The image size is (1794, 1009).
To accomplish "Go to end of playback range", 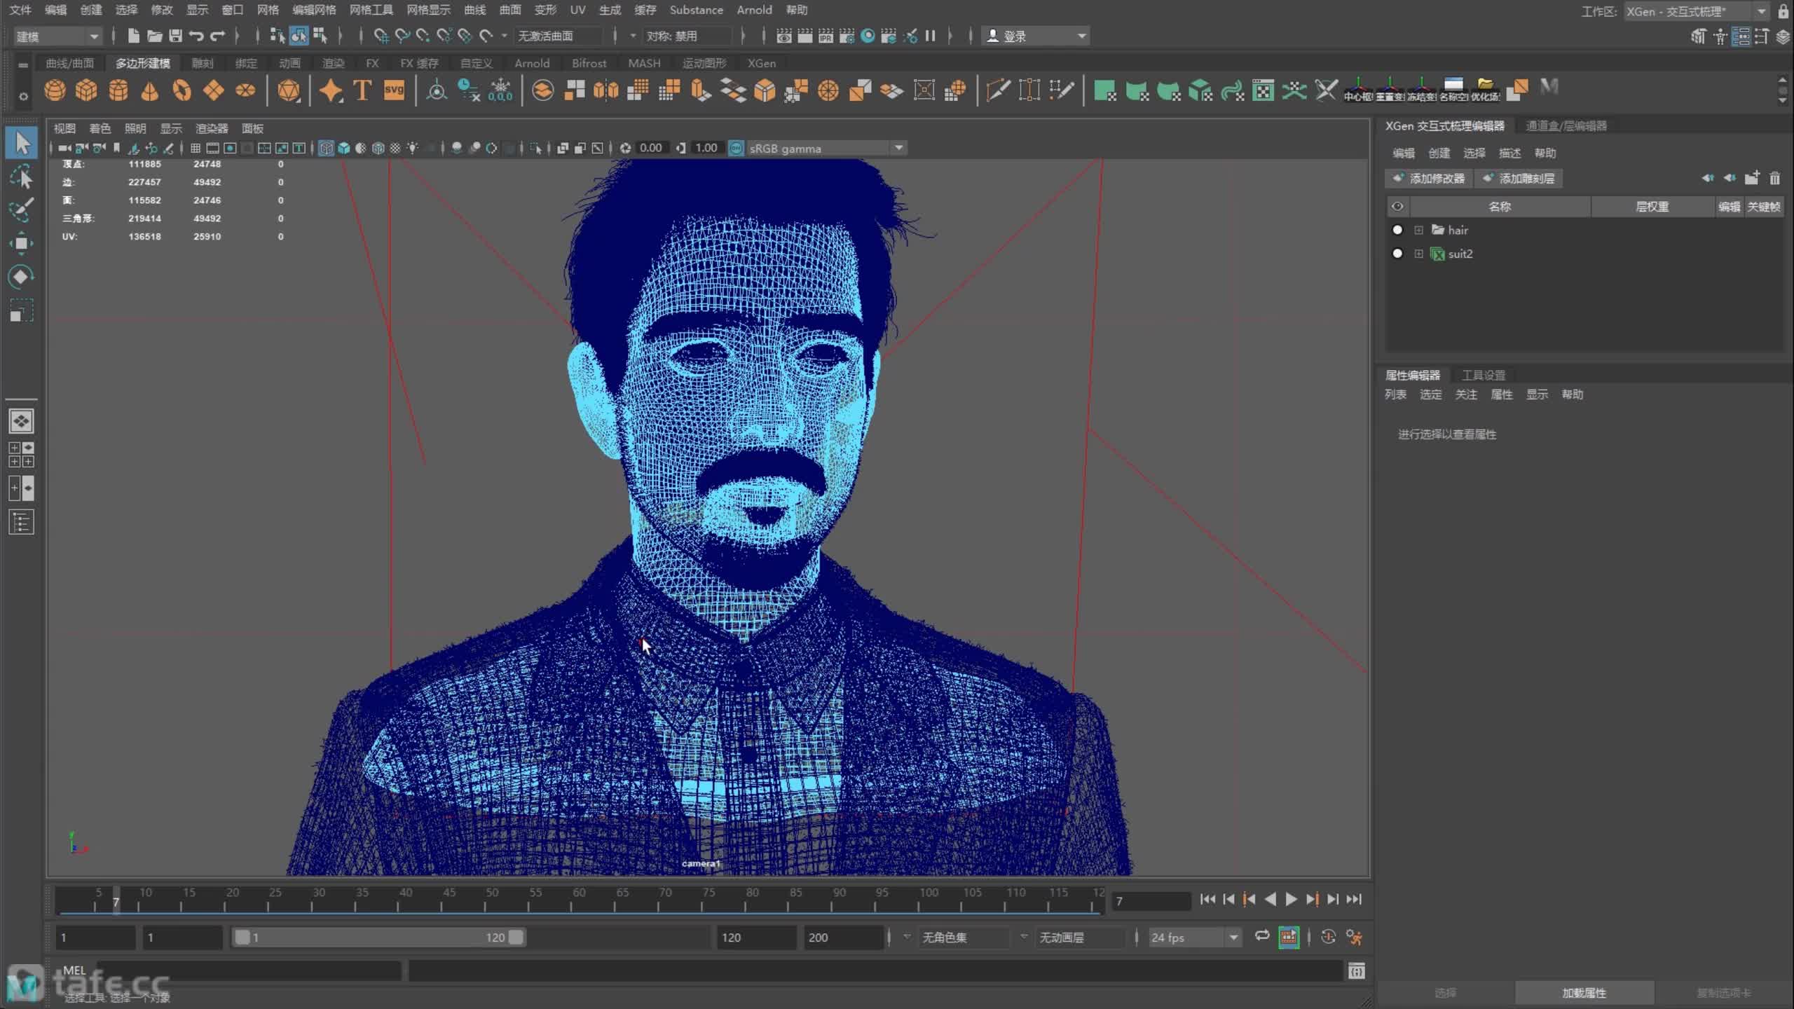I will (1354, 899).
